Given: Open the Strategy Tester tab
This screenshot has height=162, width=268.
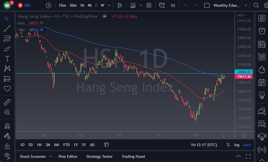Looking at the screenshot, I should coord(99,156).
